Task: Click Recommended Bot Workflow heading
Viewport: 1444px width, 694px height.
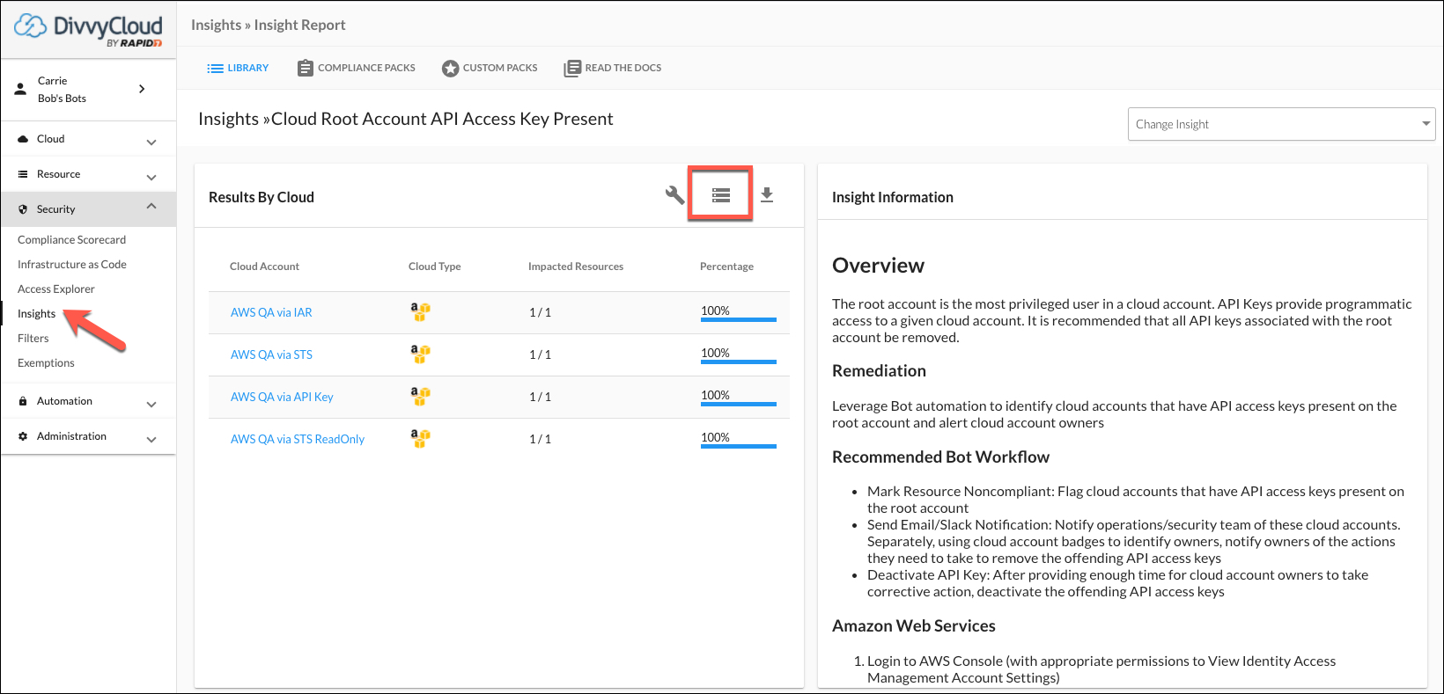Action: (940, 457)
